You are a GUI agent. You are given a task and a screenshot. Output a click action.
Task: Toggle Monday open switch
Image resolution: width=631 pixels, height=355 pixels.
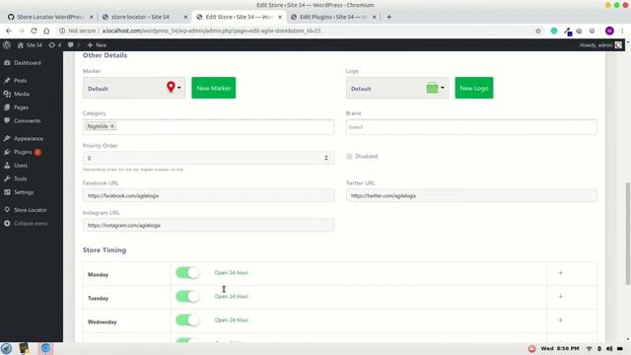point(187,273)
